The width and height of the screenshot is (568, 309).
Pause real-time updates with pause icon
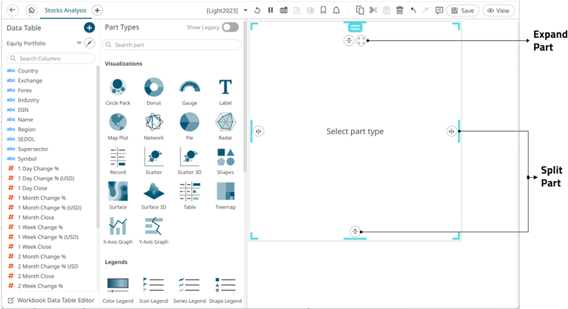coord(270,10)
